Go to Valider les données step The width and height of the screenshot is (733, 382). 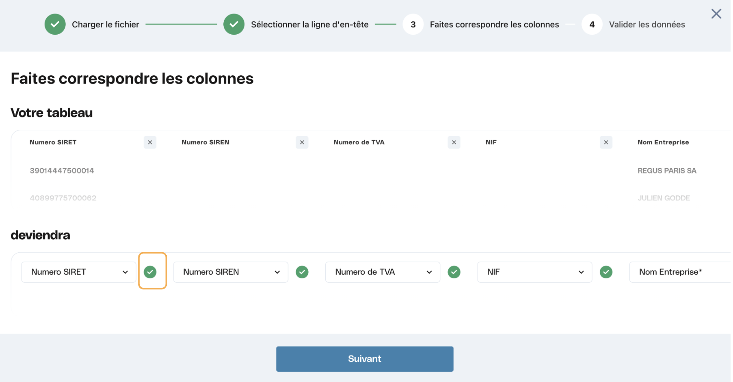coord(647,24)
